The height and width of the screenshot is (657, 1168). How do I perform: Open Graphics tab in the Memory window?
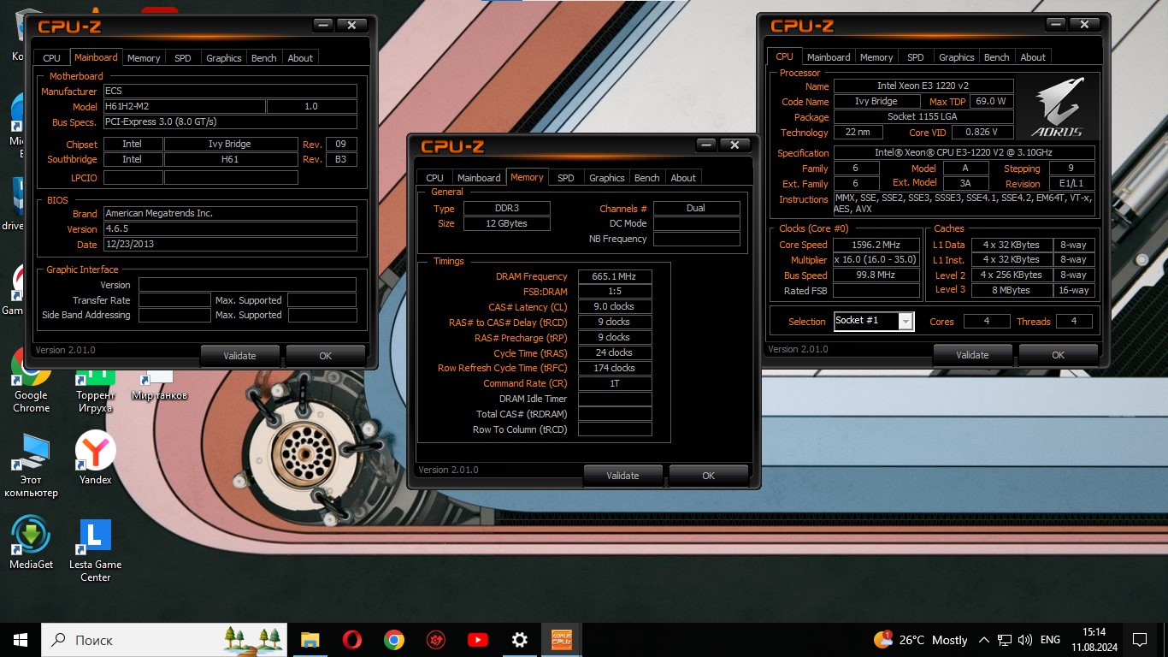(x=607, y=178)
